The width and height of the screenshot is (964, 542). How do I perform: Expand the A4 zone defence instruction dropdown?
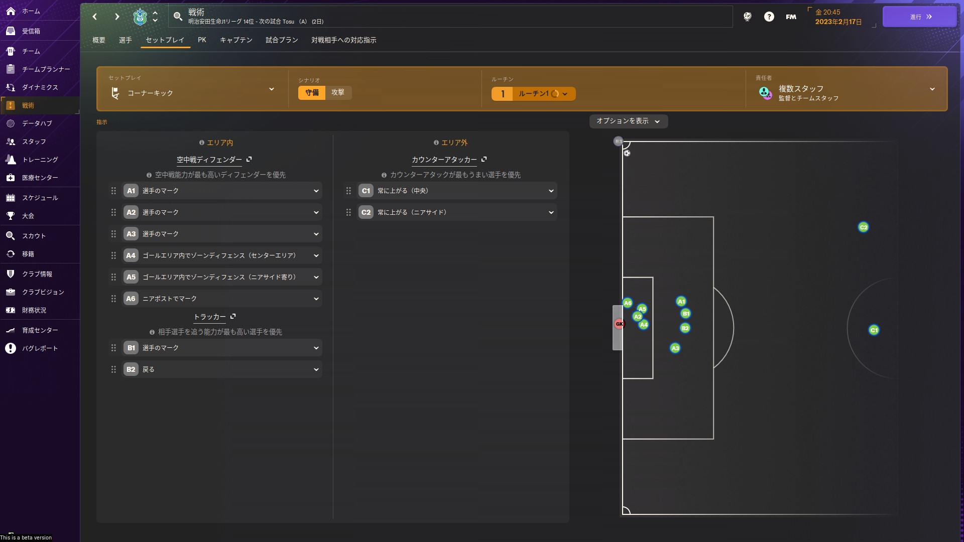pyautogui.click(x=316, y=255)
